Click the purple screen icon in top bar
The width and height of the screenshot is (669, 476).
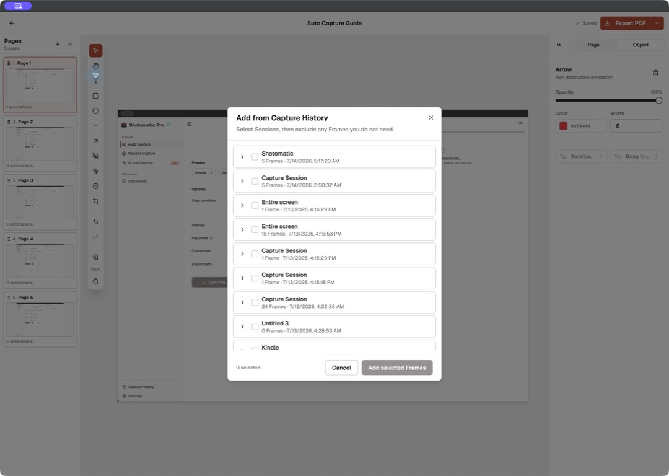(18, 6)
